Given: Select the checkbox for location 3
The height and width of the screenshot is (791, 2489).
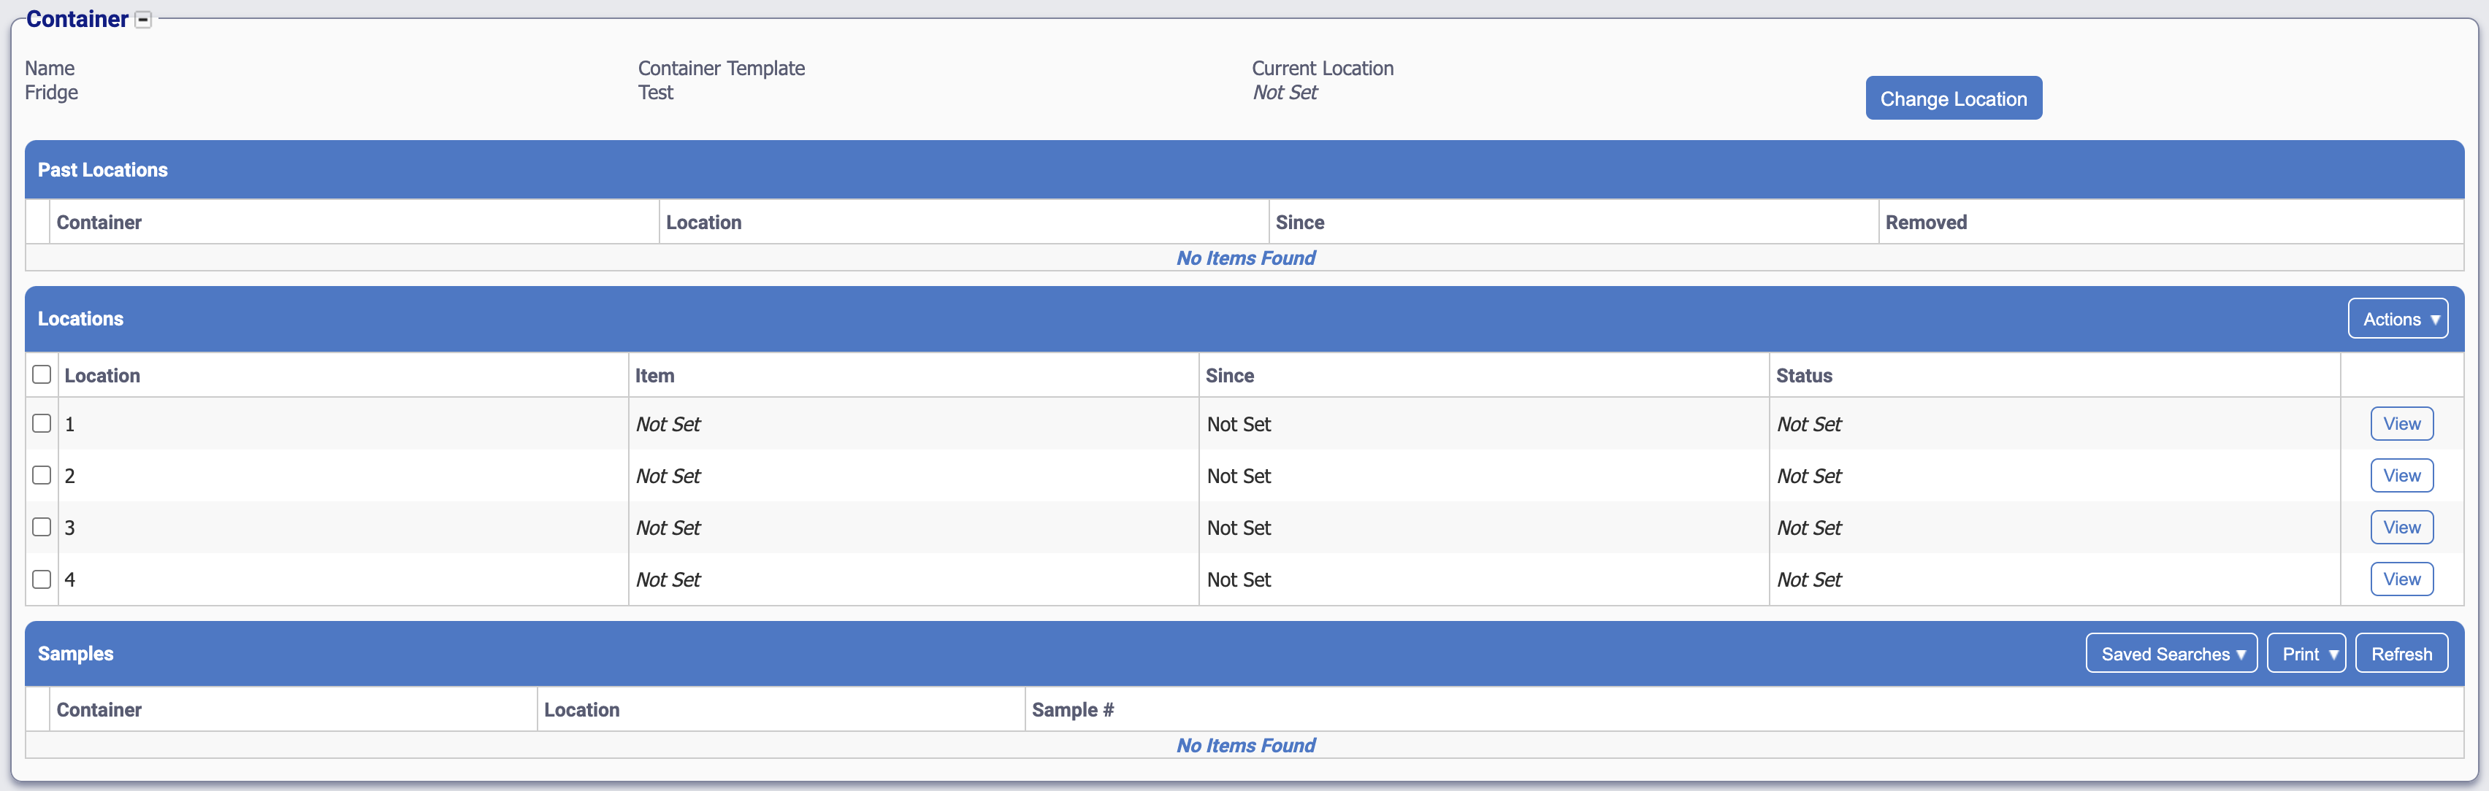Looking at the screenshot, I should click(x=42, y=528).
